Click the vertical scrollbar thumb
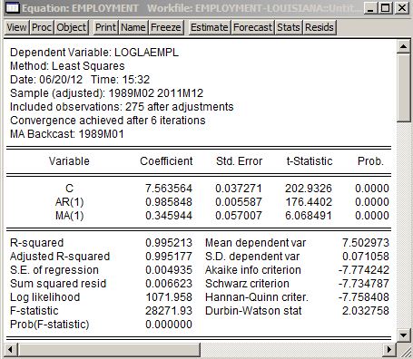The width and height of the screenshot is (413, 359). coord(403,87)
